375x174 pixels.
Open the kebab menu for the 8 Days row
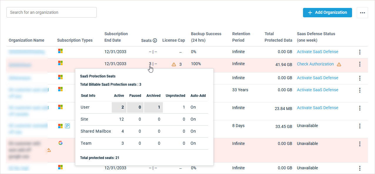[360, 126]
